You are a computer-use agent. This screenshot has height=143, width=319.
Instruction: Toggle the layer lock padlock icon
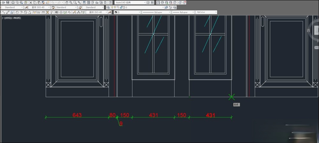121,7
